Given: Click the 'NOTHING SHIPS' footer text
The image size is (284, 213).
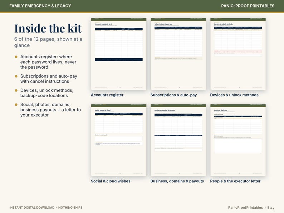Looking at the screenshot, I should (x=70, y=208).
